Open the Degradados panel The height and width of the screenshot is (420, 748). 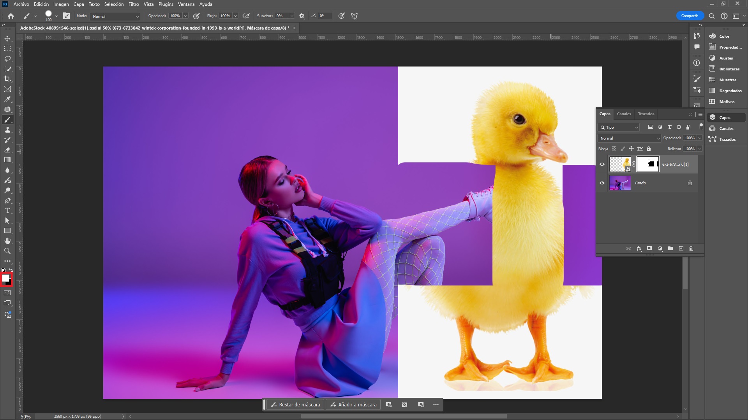pyautogui.click(x=725, y=91)
